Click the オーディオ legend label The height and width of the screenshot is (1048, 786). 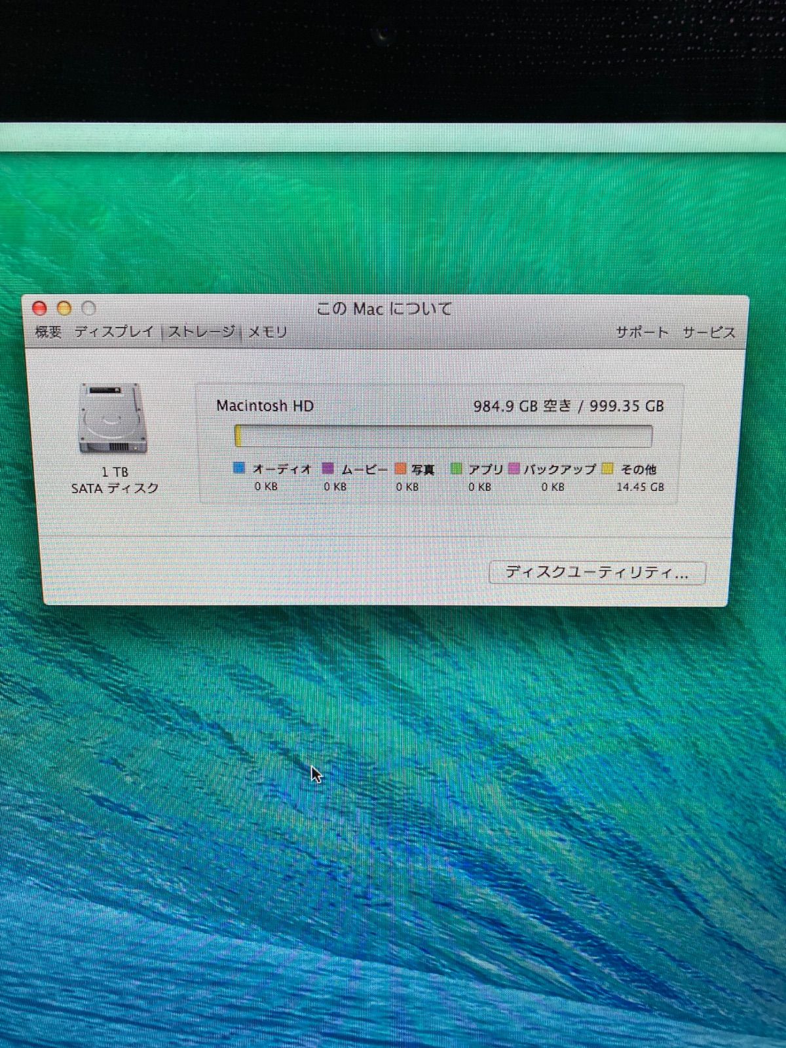coord(282,469)
